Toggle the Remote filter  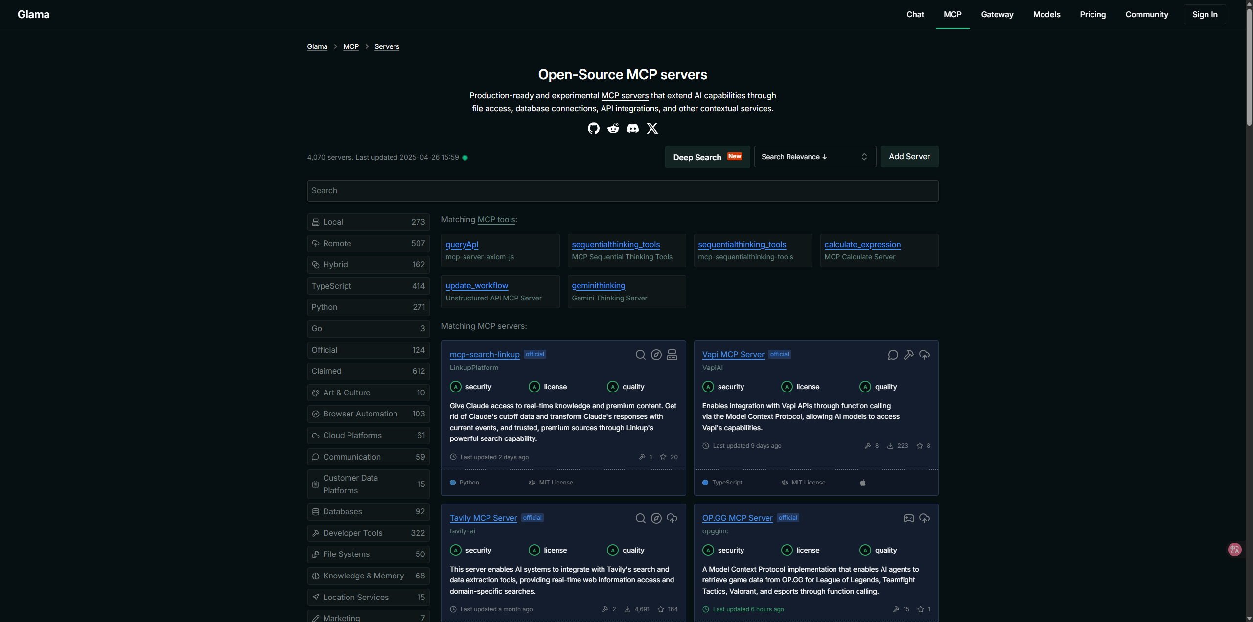click(368, 244)
